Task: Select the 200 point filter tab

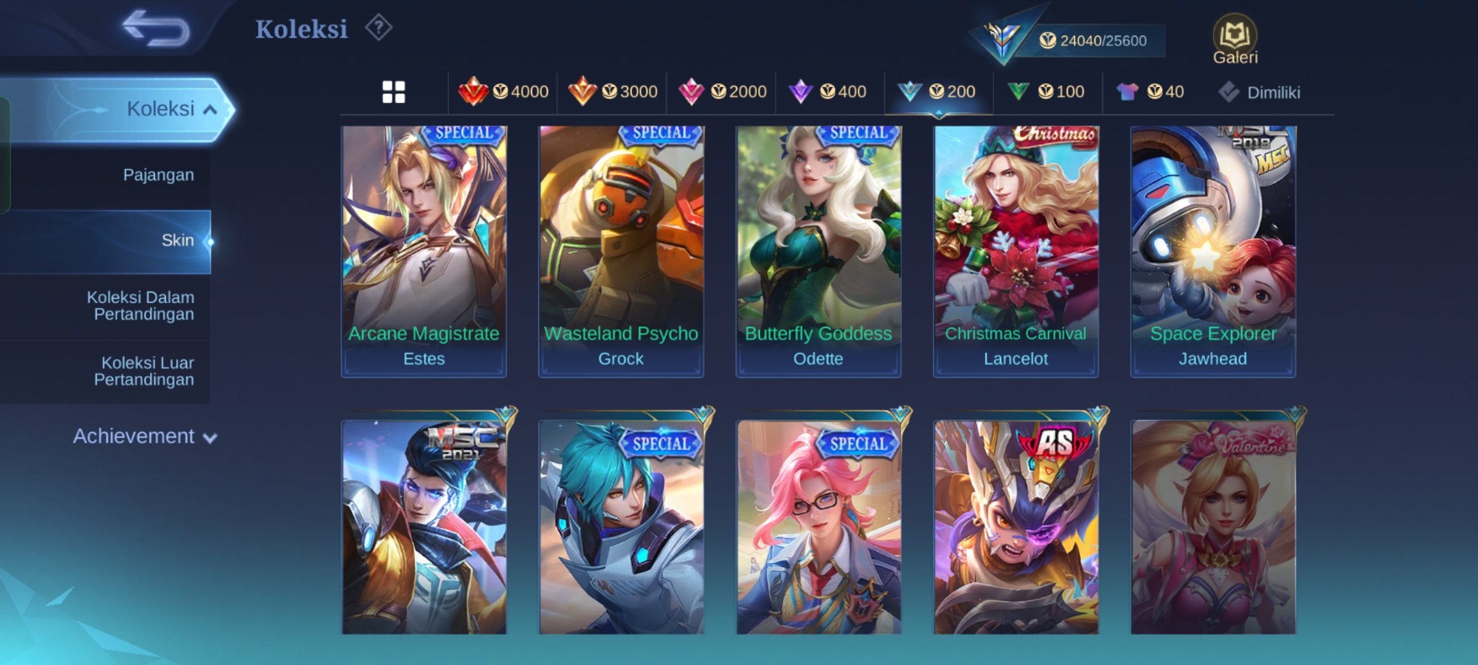Action: (939, 92)
